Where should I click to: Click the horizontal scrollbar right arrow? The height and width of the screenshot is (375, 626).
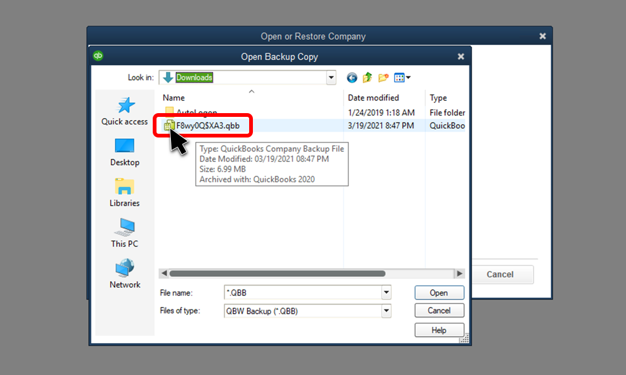[x=459, y=273]
